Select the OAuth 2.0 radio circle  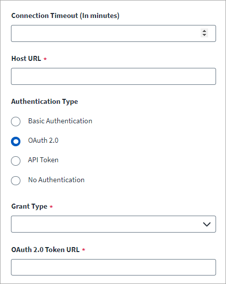pos(16,141)
